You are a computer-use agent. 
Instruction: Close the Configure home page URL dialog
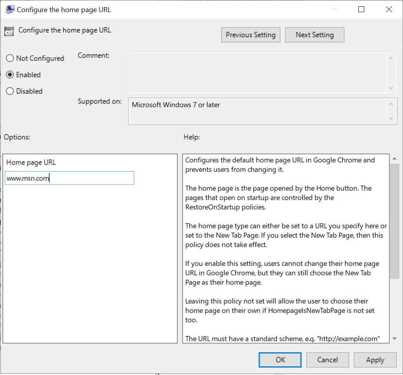pyautogui.click(x=389, y=9)
